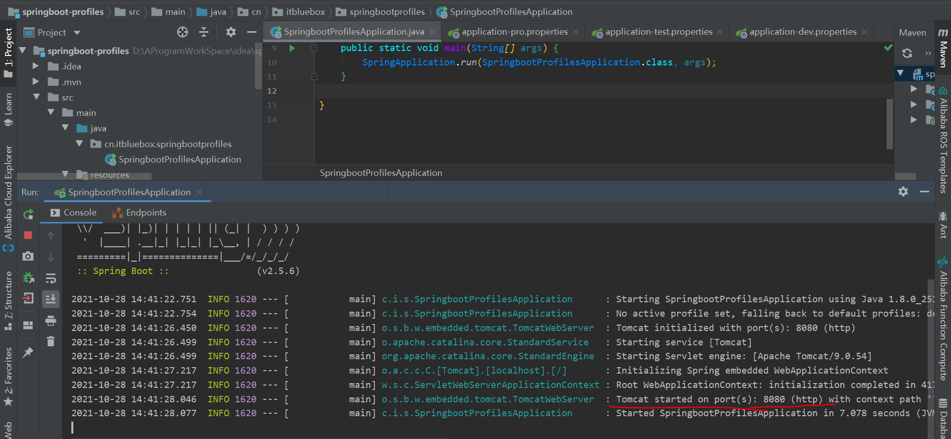Collapse the main folder in tree

[51, 112]
